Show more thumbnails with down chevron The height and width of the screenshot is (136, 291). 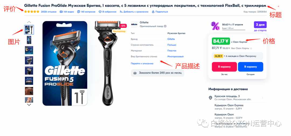click(29, 105)
